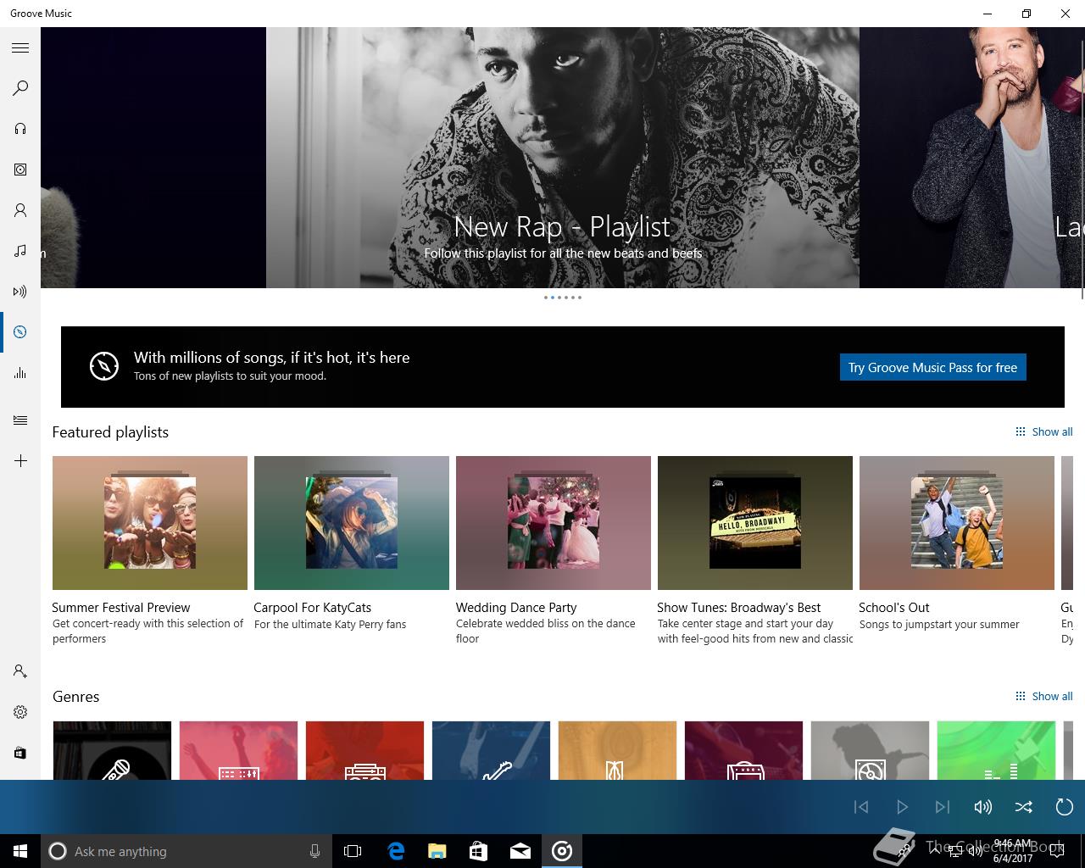Open Carpool For KatyCats playlist thumbnail

[352, 523]
